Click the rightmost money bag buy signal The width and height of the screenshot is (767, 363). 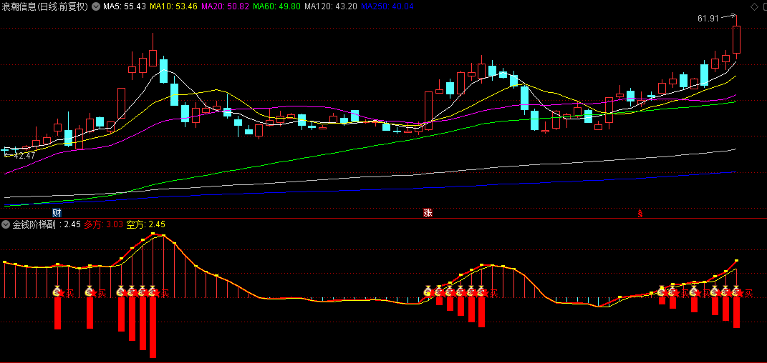tap(735, 292)
